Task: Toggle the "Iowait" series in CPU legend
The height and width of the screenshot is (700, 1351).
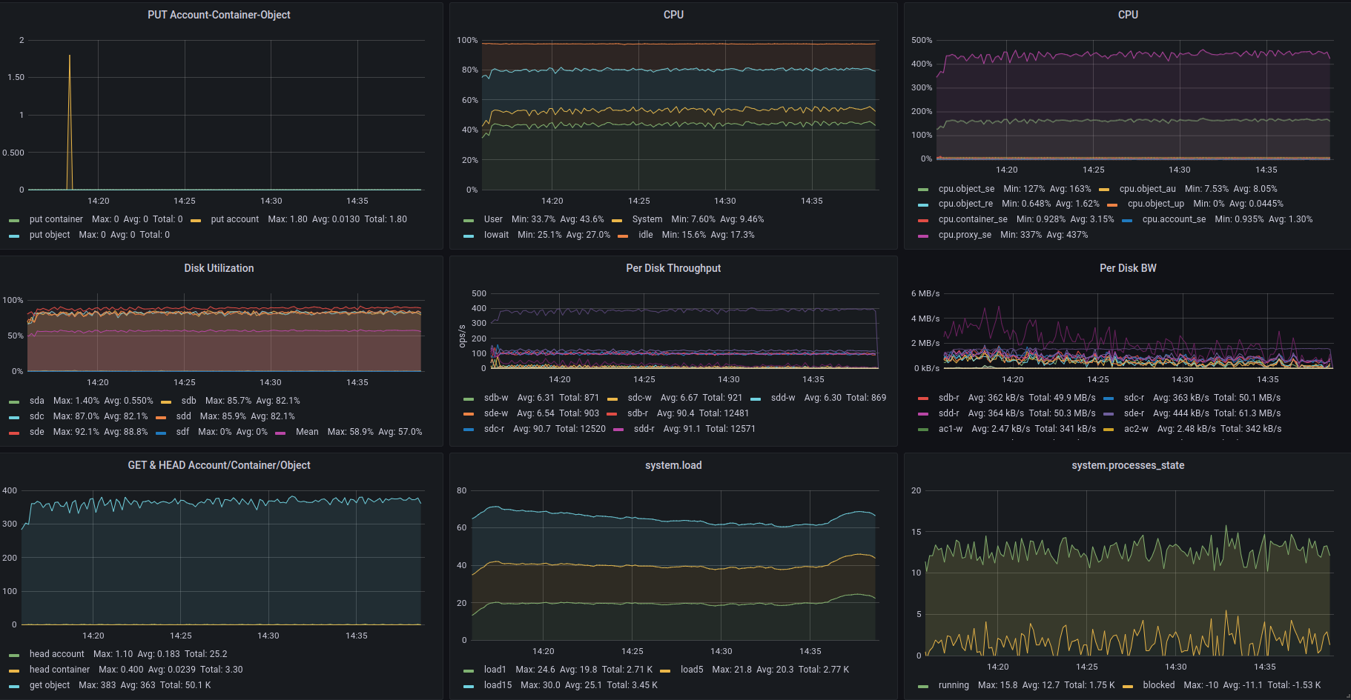Action: pyautogui.click(x=496, y=235)
